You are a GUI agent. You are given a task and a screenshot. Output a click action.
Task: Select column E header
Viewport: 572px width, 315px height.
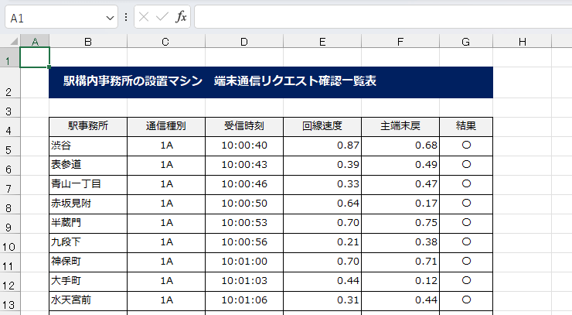322,41
